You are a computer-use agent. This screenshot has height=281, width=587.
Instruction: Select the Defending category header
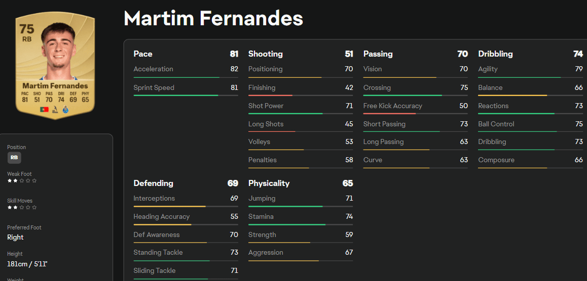click(153, 183)
